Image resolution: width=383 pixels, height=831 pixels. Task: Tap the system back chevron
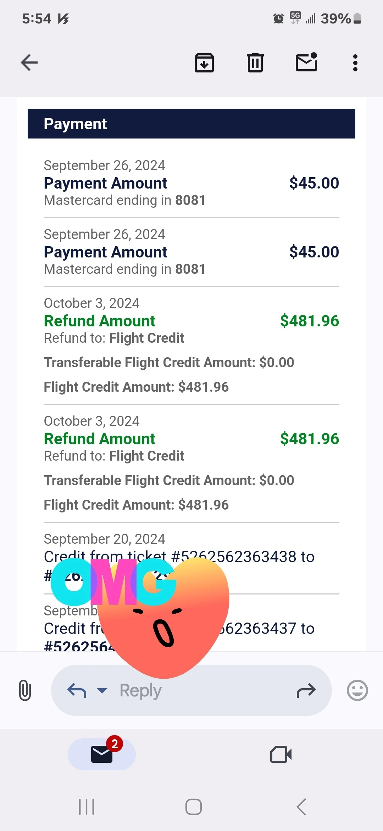point(301,807)
